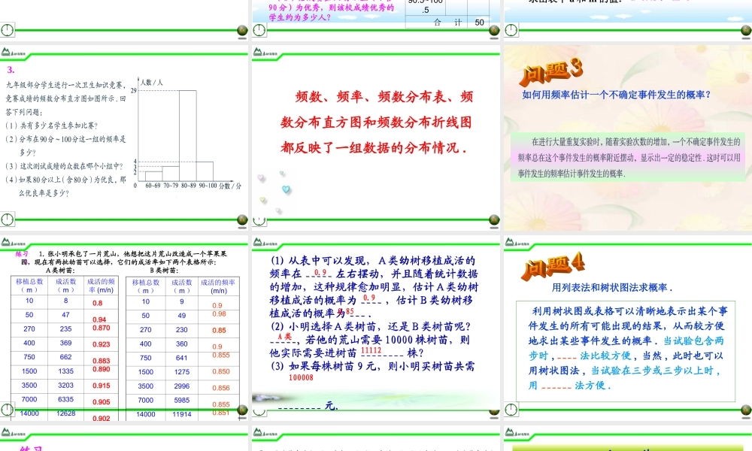Click cell 1335 in A类 table
Screen dimensions: 752x451
click(x=65, y=371)
